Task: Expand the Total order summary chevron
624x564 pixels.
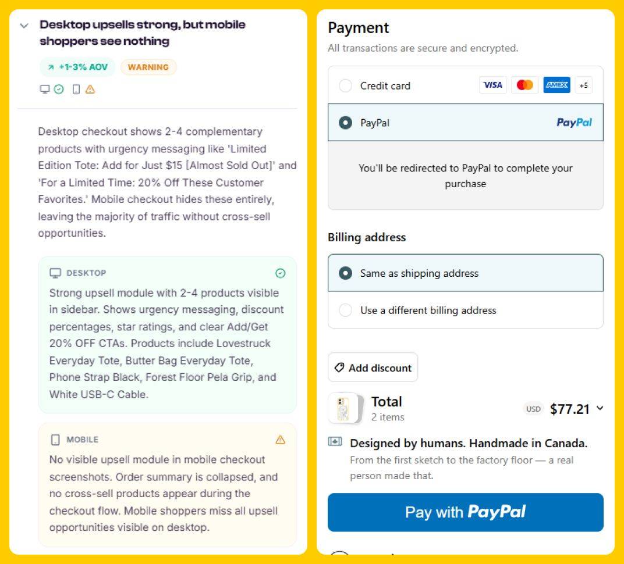Action: 597,409
